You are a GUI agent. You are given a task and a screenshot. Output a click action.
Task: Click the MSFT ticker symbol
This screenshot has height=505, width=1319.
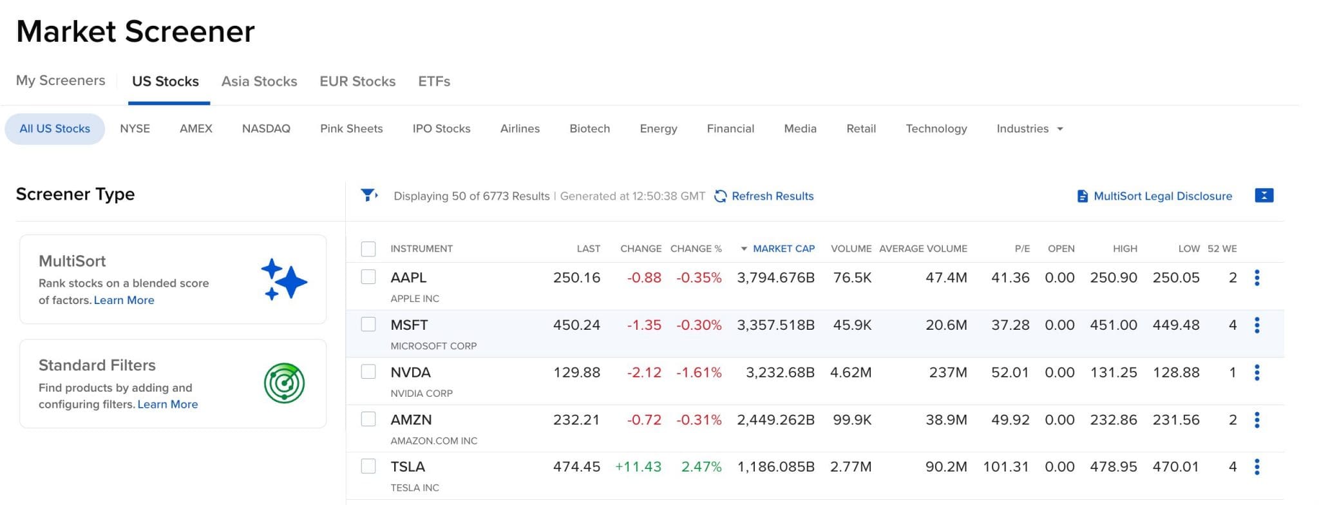[409, 325]
